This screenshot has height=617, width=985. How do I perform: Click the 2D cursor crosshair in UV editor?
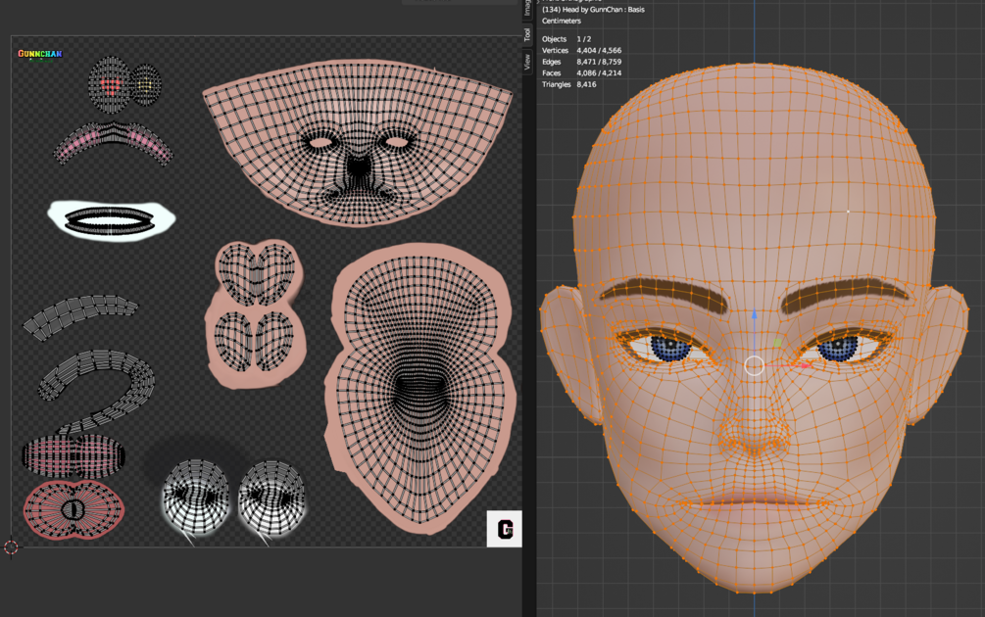point(11,547)
